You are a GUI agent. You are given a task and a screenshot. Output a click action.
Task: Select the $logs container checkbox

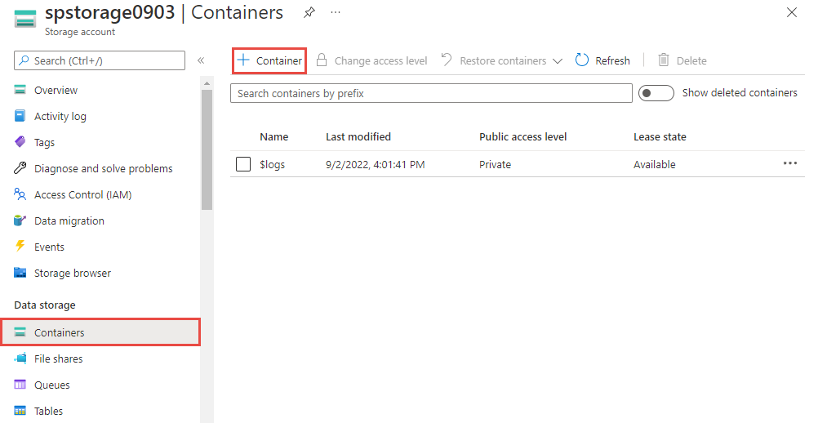point(243,164)
